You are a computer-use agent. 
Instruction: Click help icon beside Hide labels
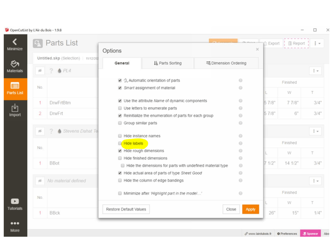point(240,143)
